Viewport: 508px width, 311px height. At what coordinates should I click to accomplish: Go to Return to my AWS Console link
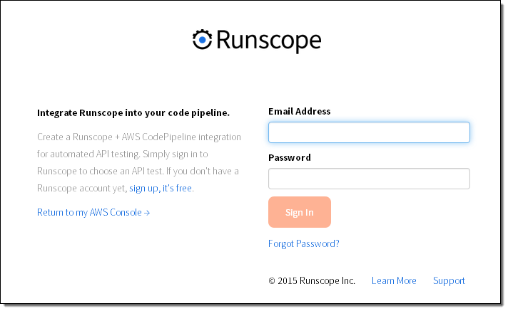93,212
